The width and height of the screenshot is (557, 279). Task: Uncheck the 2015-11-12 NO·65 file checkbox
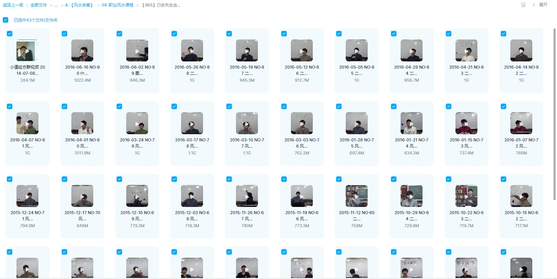coord(339,179)
